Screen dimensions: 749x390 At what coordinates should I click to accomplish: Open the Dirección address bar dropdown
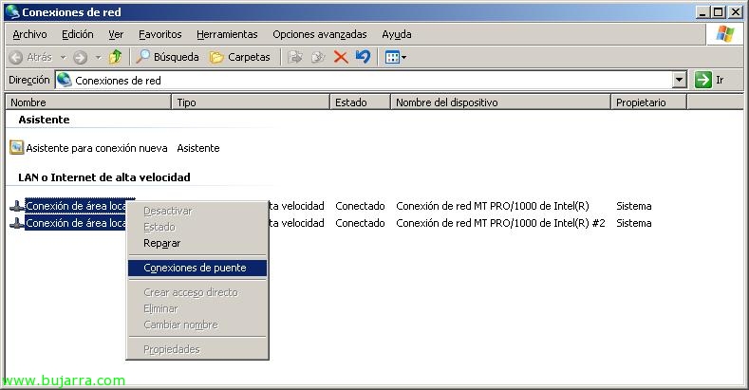click(x=680, y=80)
